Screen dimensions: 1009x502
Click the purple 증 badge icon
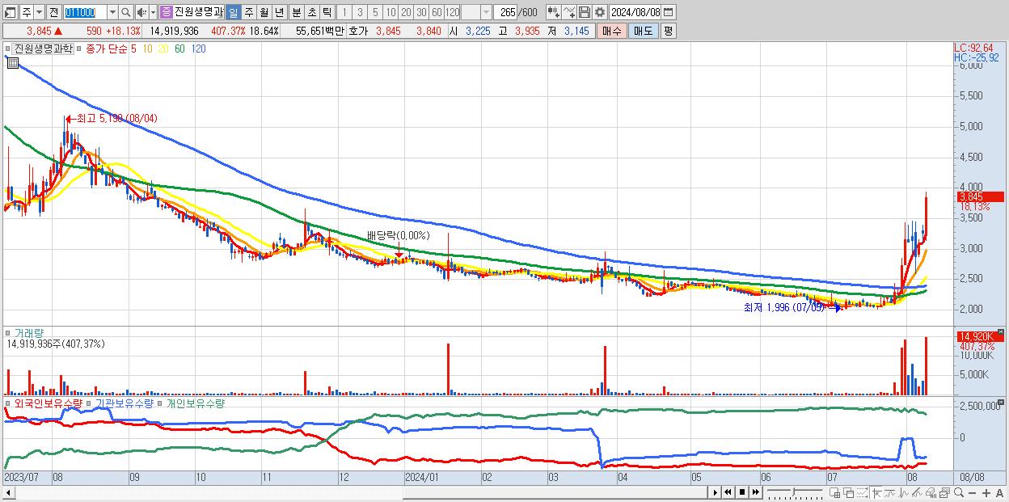tap(166, 12)
